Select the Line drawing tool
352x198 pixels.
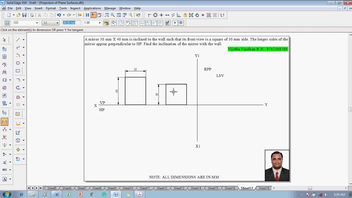point(18,40)
